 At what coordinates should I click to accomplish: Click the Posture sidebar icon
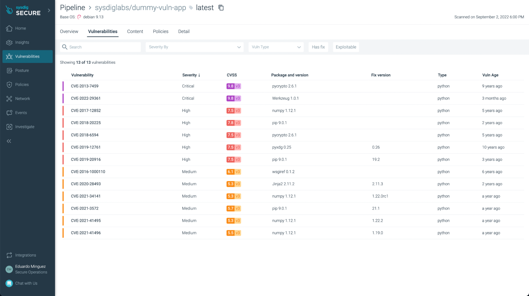pos(9,71)
